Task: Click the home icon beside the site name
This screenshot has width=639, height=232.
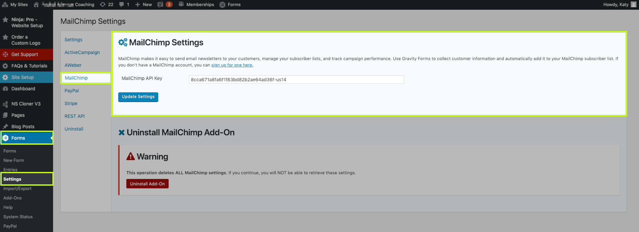Action: pyautogui.click(x=36, y=4)
